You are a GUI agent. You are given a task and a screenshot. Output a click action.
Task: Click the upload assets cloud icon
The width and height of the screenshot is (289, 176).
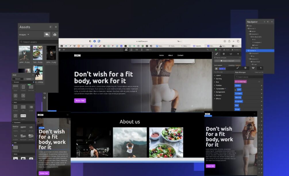click(54, 35)
